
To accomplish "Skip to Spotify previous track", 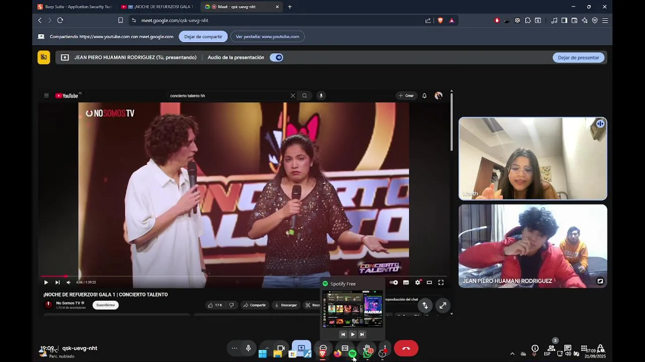I will click(343, 334).
